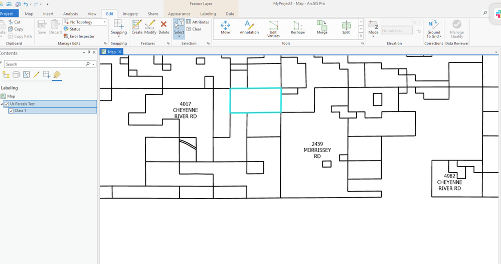Switch Contents to List By Data Source
Image resolution: width=501 pixels, height=264 pixels.
tap(16, 74)
